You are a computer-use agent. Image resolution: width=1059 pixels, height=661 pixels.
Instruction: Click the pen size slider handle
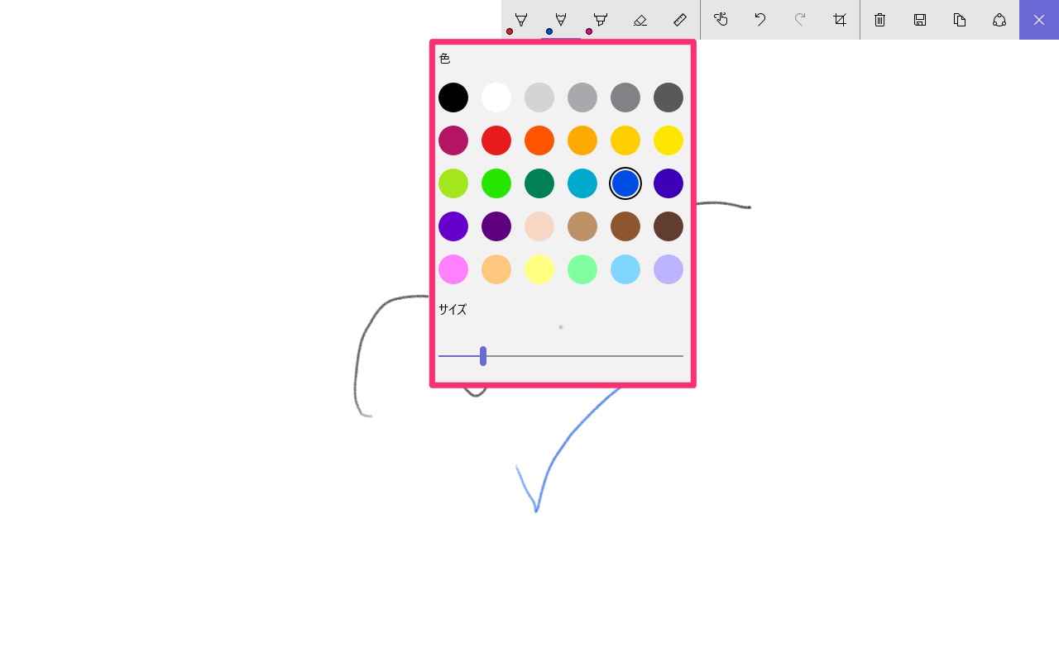483,356
